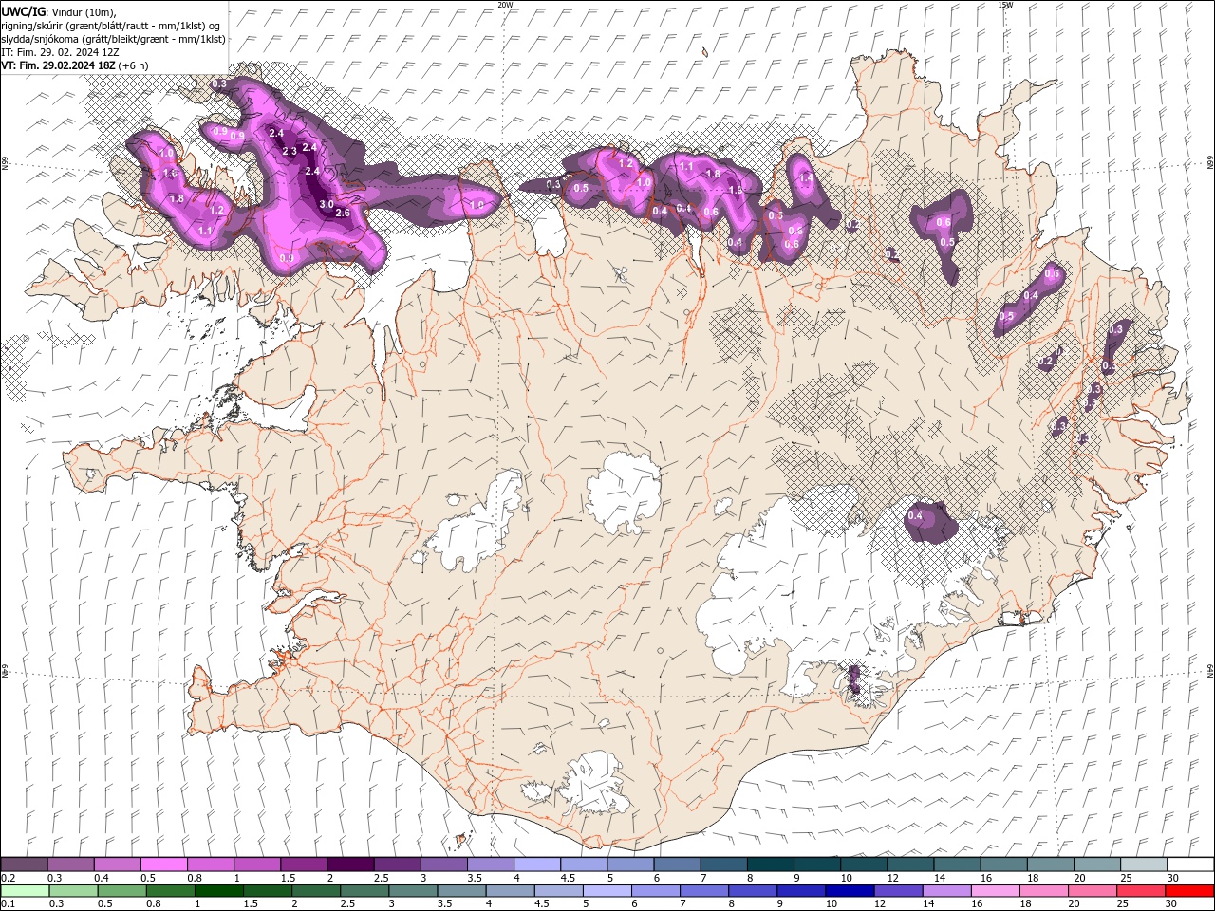Pick the lavender 4 swatch in top legend
The width and height of the screenshot is (1215, 911).
(x=536, y=865)
